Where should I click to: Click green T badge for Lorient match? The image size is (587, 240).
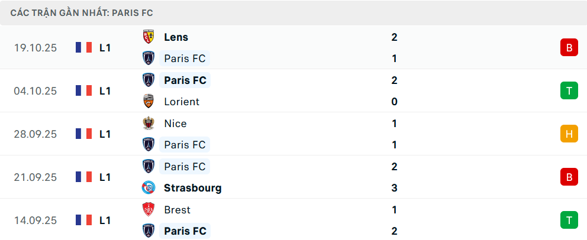click(x=569, y=91)
